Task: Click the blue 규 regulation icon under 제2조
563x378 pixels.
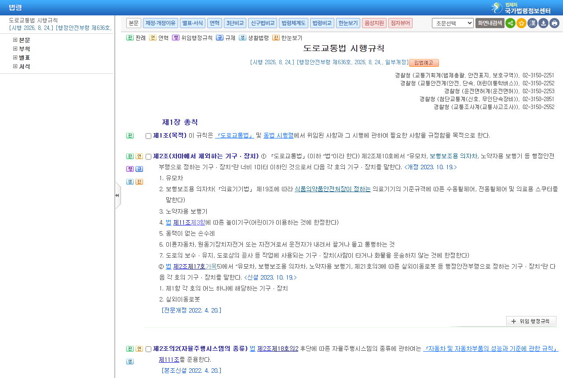Action: (x=139, y=169)
